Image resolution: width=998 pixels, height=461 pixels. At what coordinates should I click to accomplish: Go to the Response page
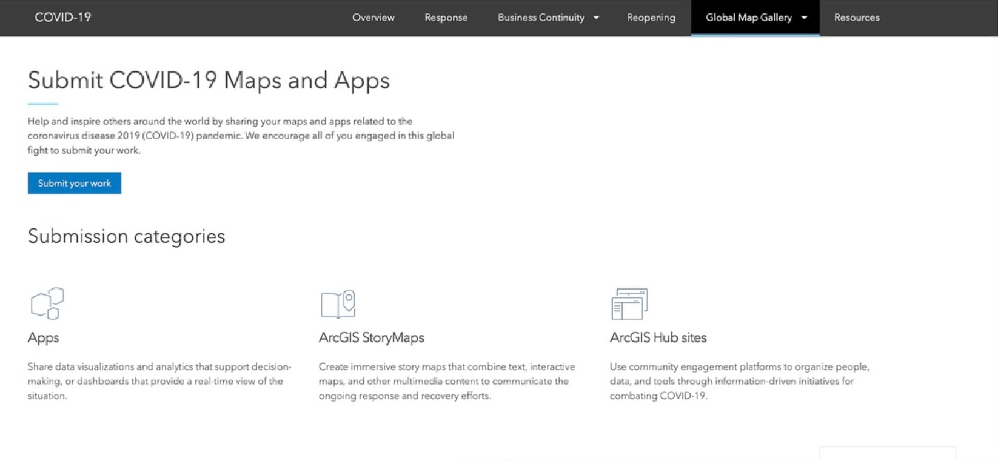[446, 18]
